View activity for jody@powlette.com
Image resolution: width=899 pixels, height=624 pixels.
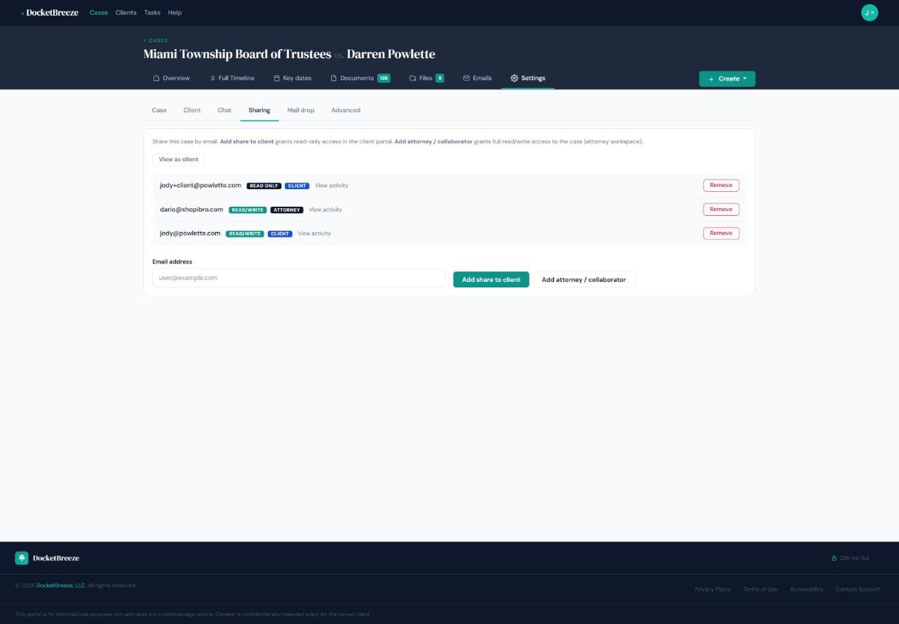coord(314,233)
